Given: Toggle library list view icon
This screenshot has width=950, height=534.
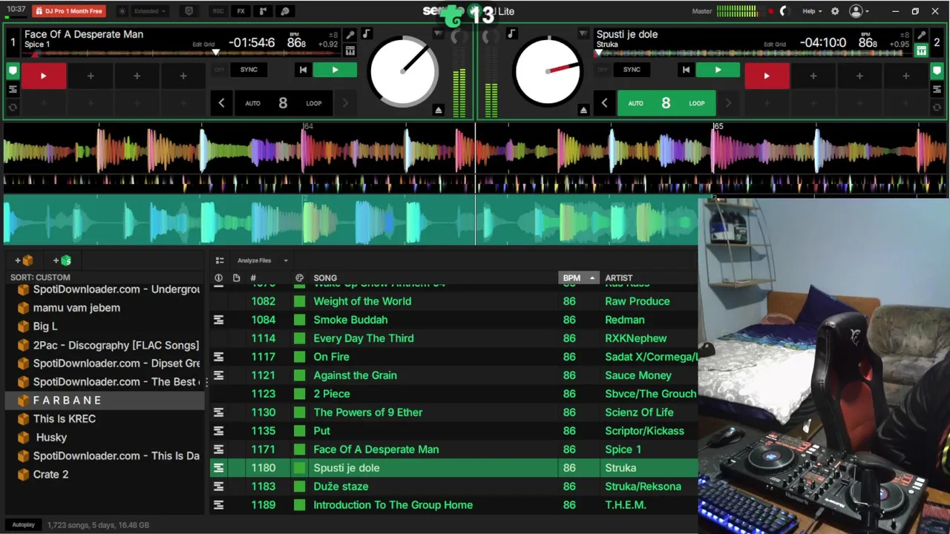Looking at the screenshot, I should pos(220,260).
